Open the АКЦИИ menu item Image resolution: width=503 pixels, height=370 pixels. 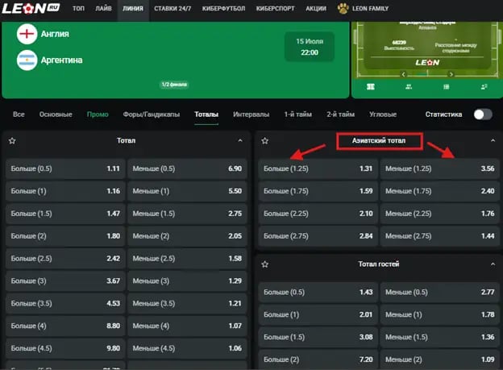click(x=316, y=8)
